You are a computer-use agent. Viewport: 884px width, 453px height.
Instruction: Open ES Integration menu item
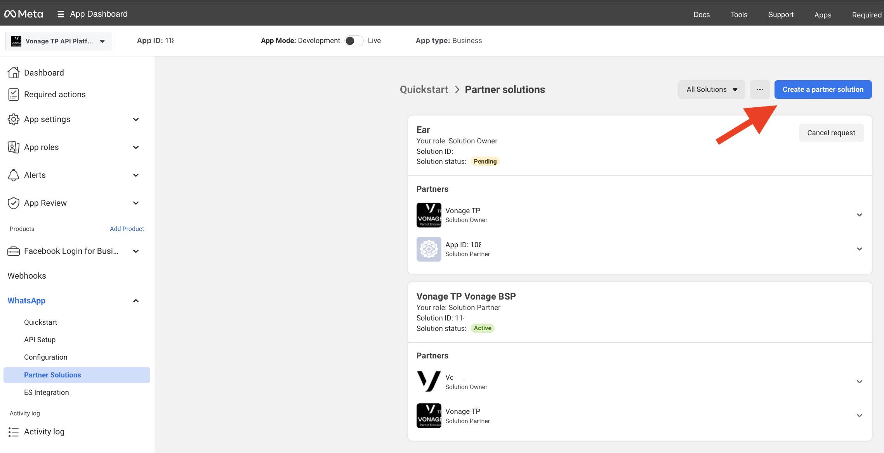47,393
